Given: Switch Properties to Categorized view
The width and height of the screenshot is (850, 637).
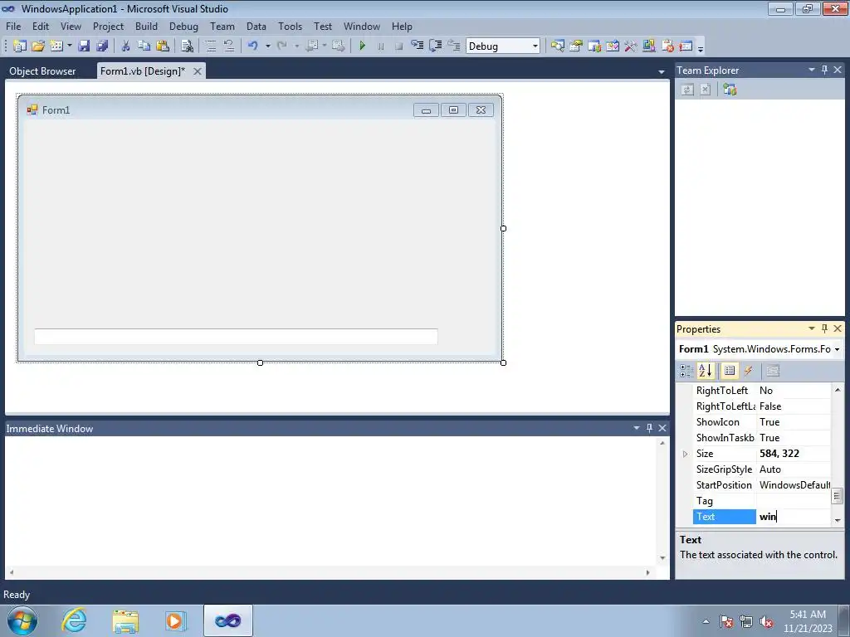Looking at the screenshot, I should point(686,371).
